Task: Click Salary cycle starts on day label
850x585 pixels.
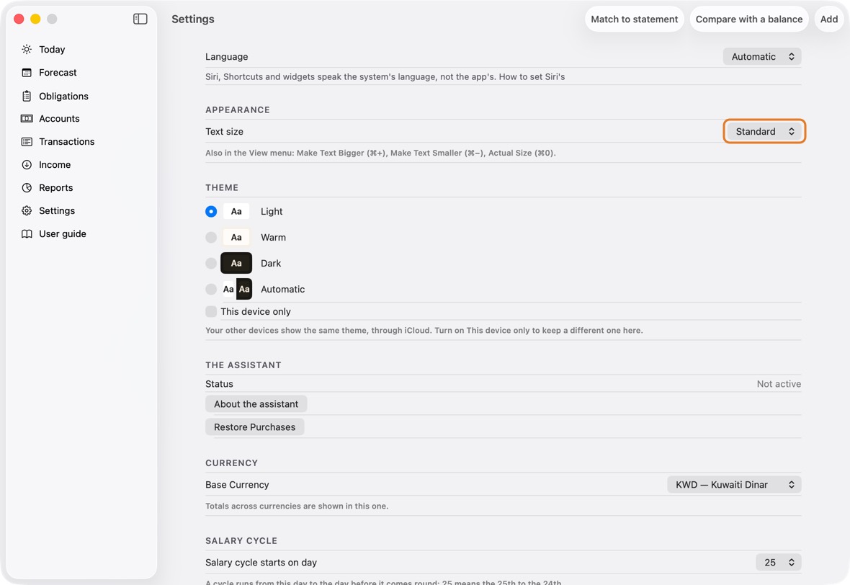Action: pyautogui.click(x=261, y=562)
